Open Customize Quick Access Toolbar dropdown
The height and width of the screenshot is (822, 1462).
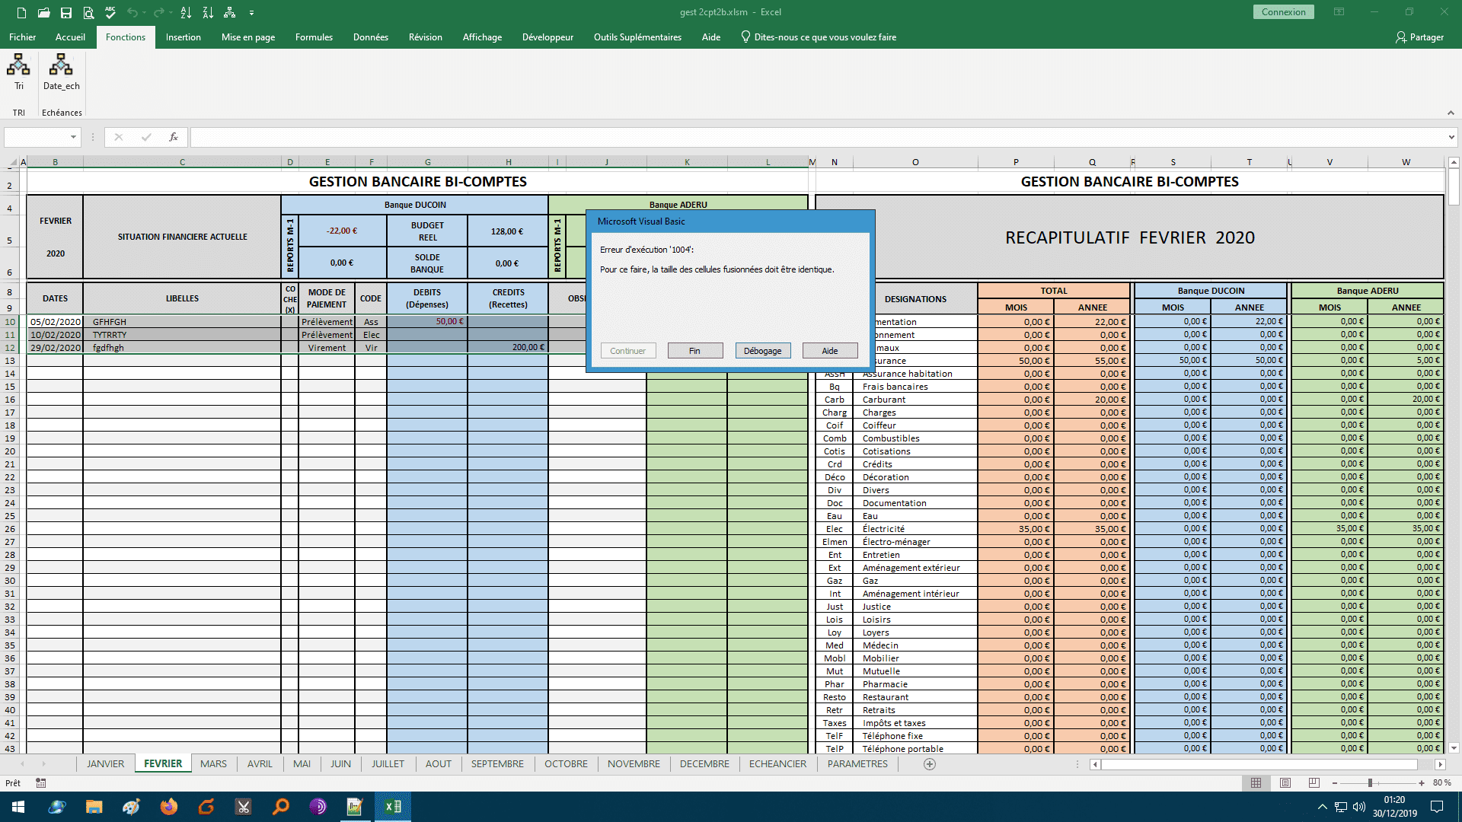click(251, 13)
